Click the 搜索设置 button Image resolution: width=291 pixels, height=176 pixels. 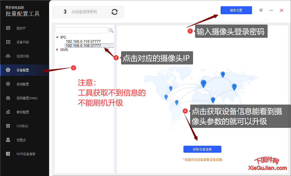click(x=236, y=10)
